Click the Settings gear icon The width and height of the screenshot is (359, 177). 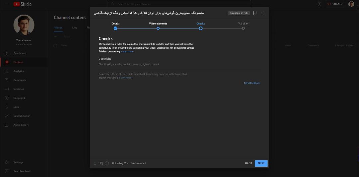7,162
